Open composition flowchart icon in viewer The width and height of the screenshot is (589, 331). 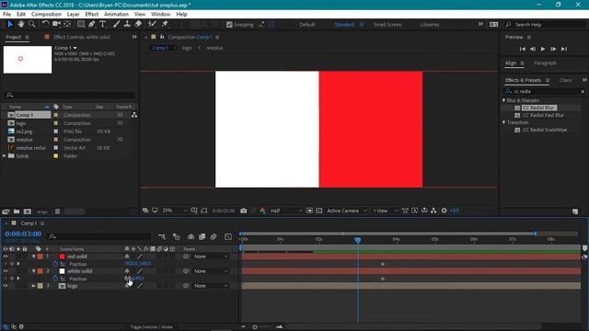point(433,211)
